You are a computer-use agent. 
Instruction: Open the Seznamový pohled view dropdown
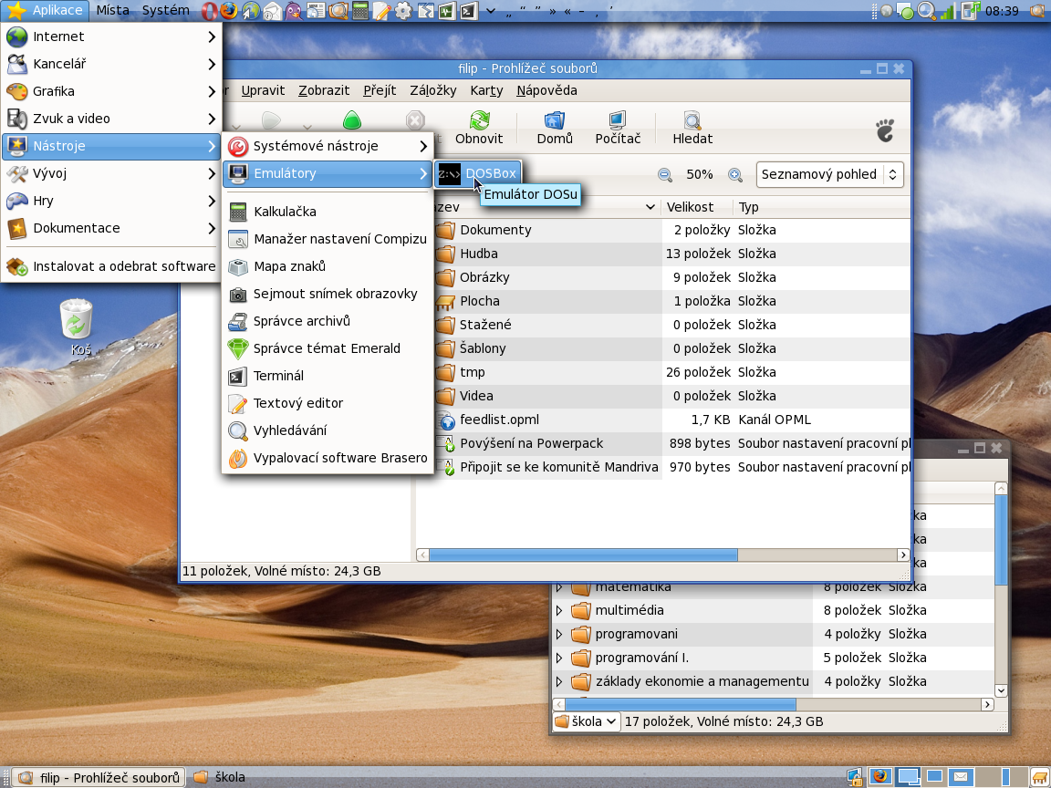tap(830, 175)
